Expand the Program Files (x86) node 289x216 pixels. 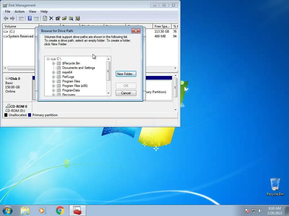click(x=53, y=86)
